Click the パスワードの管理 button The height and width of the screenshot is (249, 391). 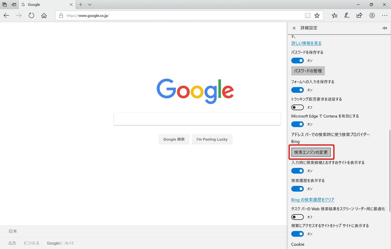[x=308, y=71]
